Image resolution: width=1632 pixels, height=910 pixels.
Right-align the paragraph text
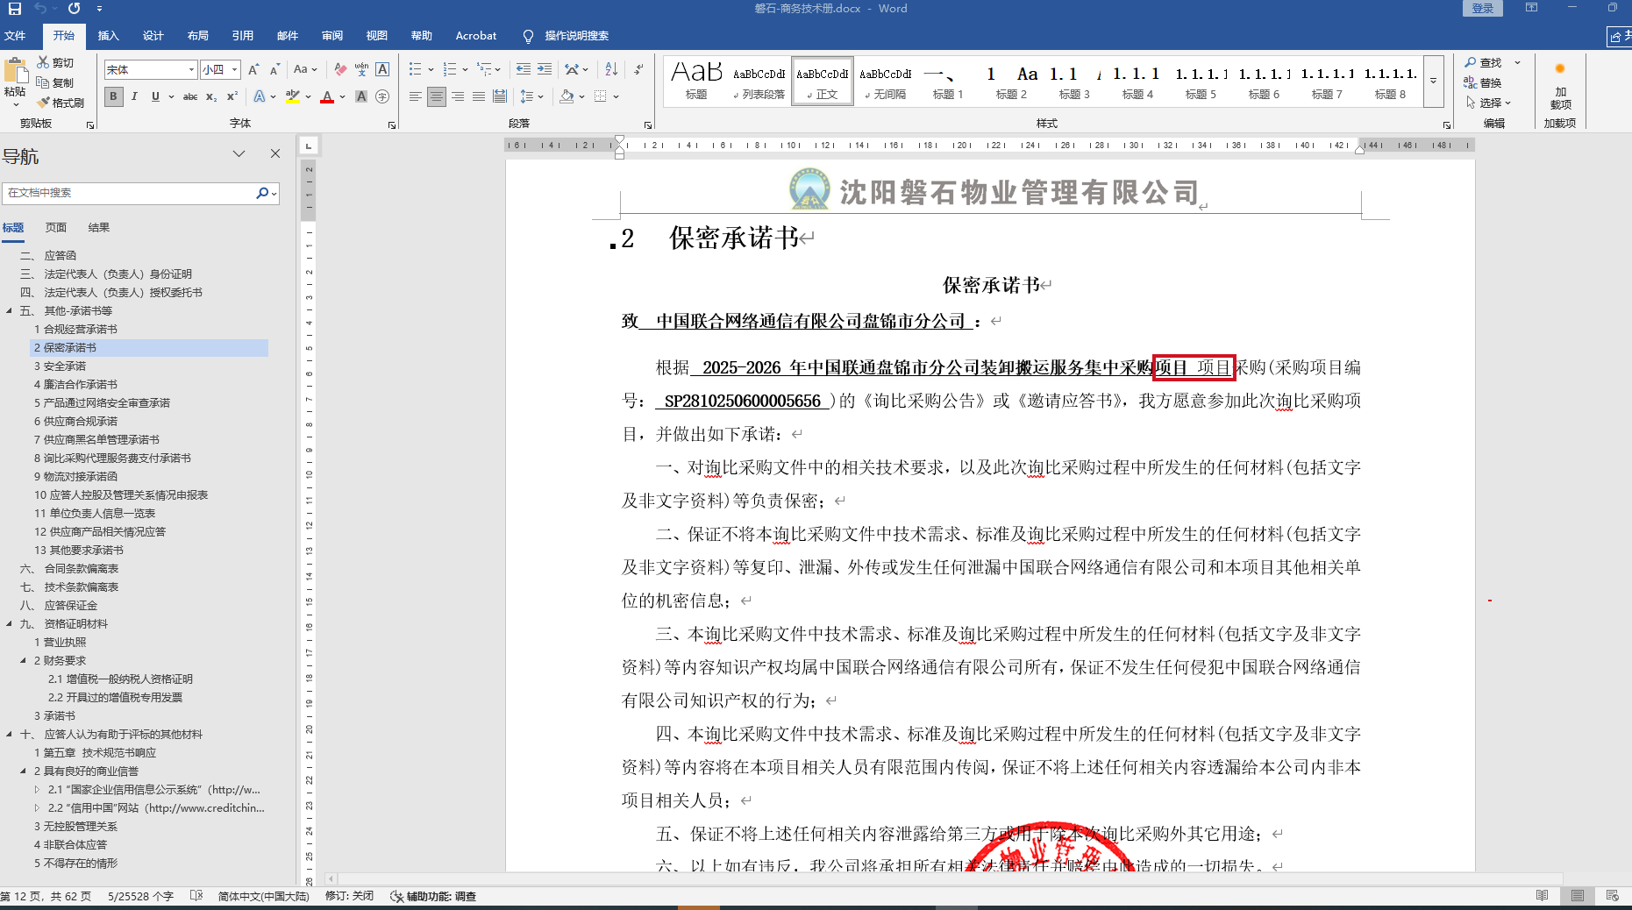(x=457, y=96)
